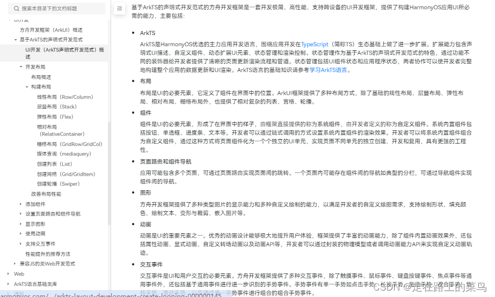Image resolution: width=495 pixels, height=297 pixels.
Task: Open 创建列表（List） page
Action: click(55, 164)
